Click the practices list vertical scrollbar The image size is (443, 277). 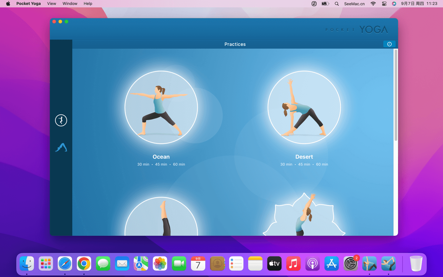click(x=396, y=95)
